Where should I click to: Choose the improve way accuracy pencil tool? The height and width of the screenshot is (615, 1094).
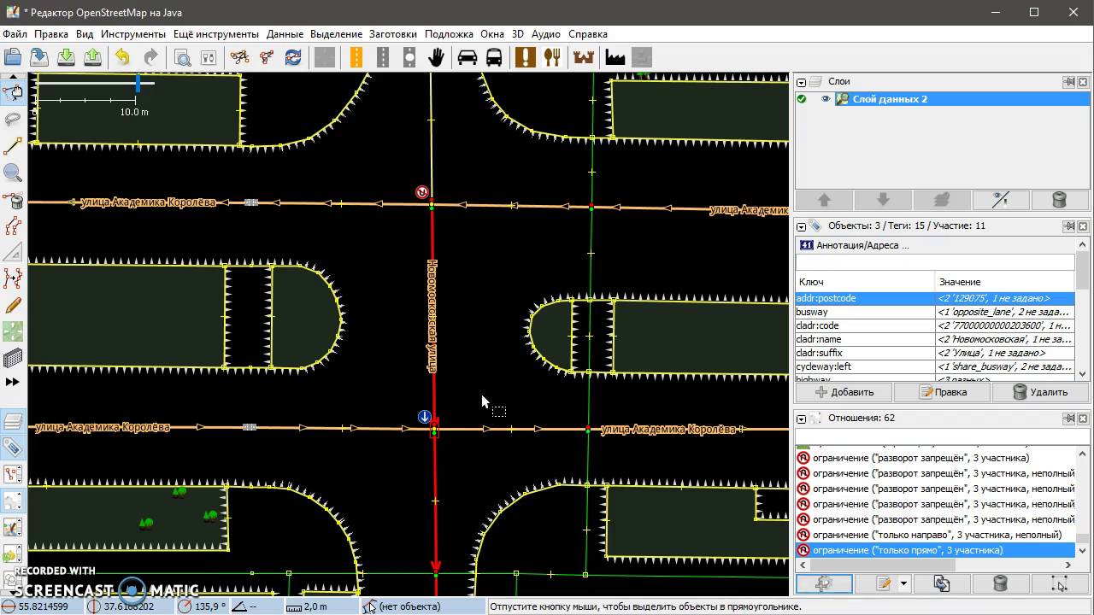[x=13, y=306]
